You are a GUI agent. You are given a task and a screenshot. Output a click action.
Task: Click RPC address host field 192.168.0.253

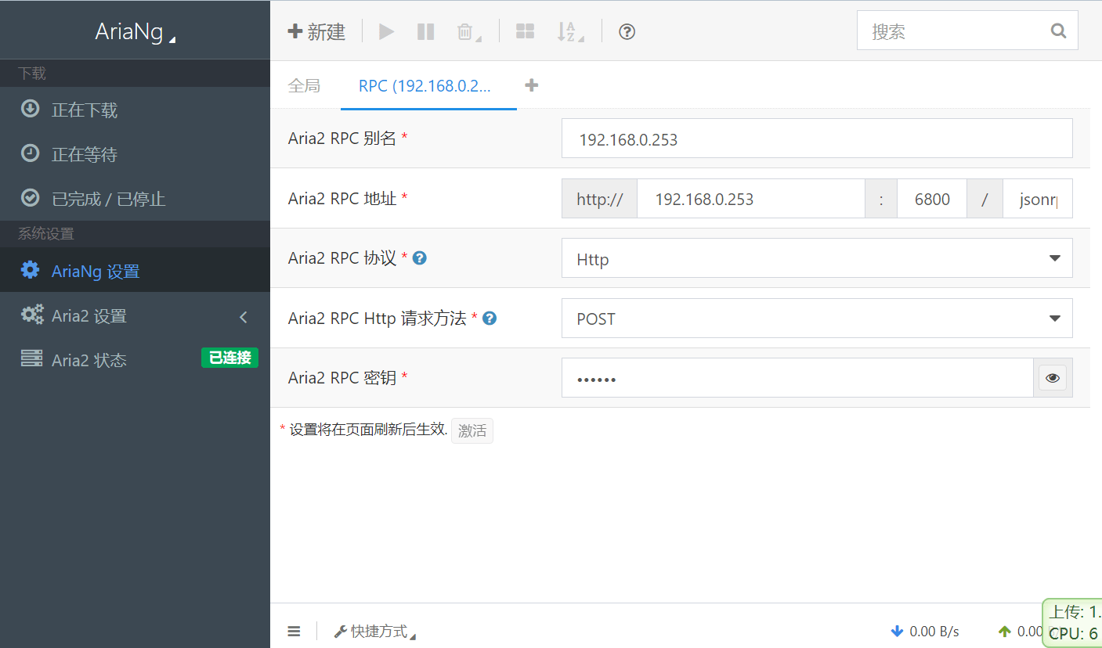750,199
